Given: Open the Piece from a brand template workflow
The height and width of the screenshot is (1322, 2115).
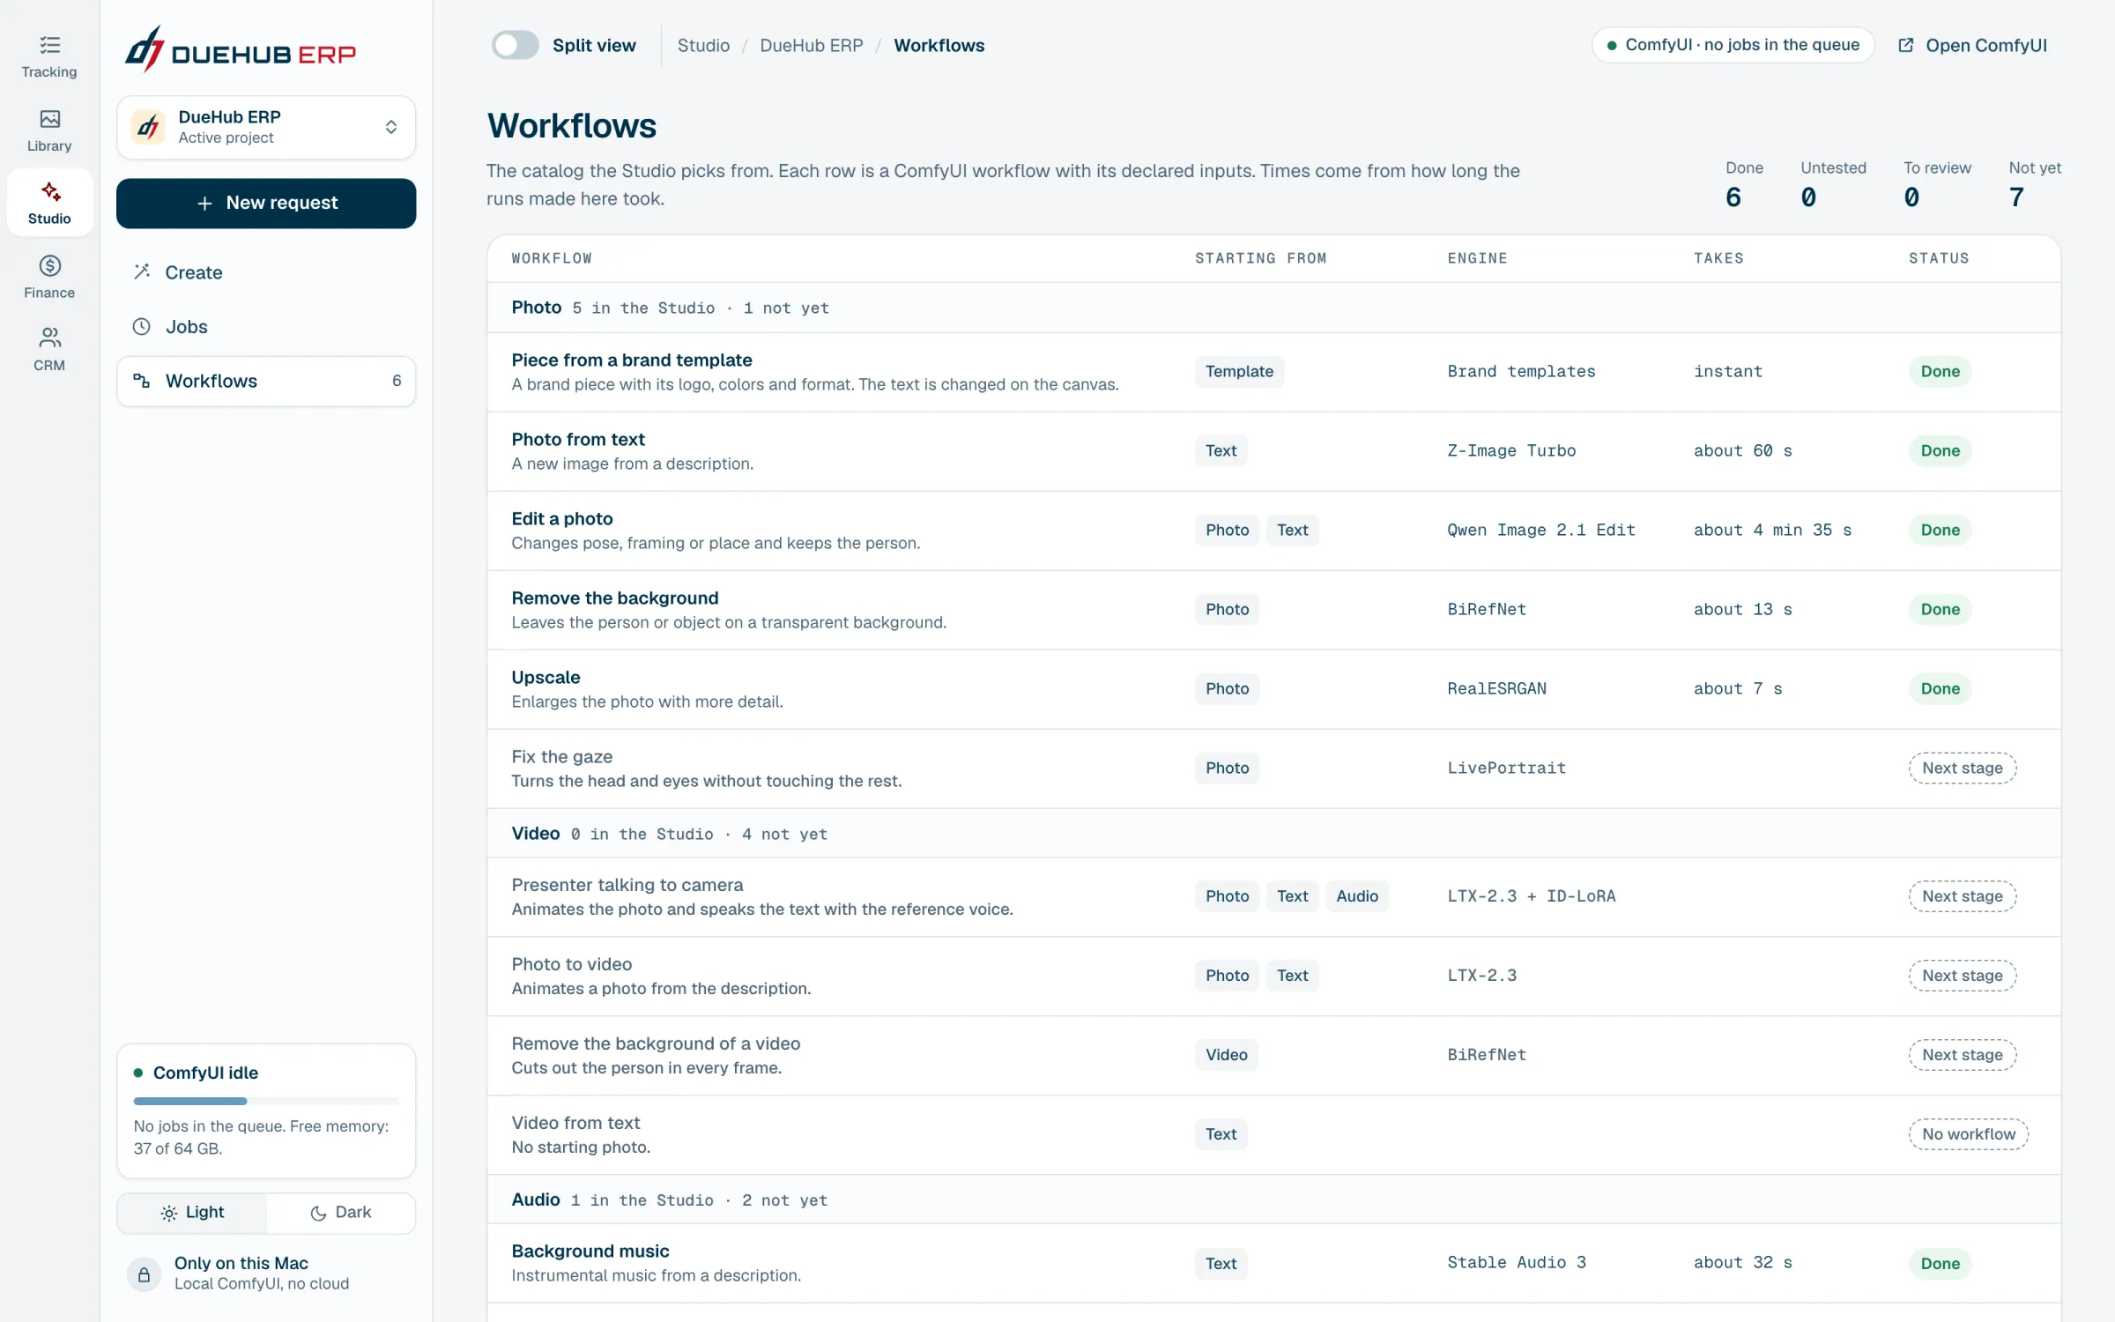Looking at the screenshot, I should [1273, 372].
